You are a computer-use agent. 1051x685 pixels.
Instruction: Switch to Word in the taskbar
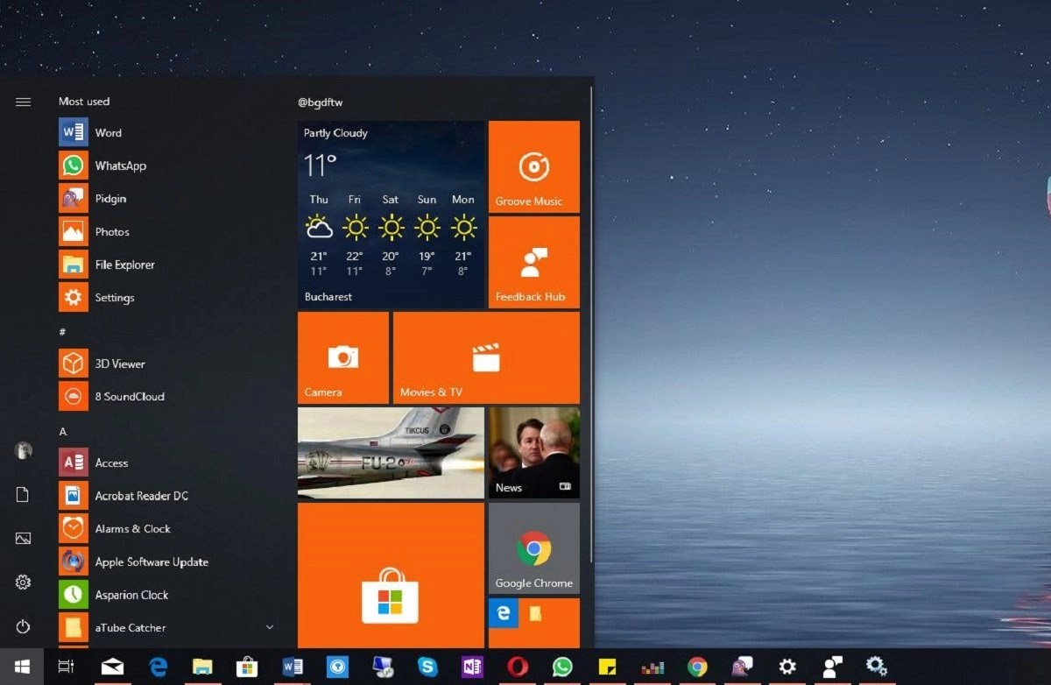click(293, 667)
